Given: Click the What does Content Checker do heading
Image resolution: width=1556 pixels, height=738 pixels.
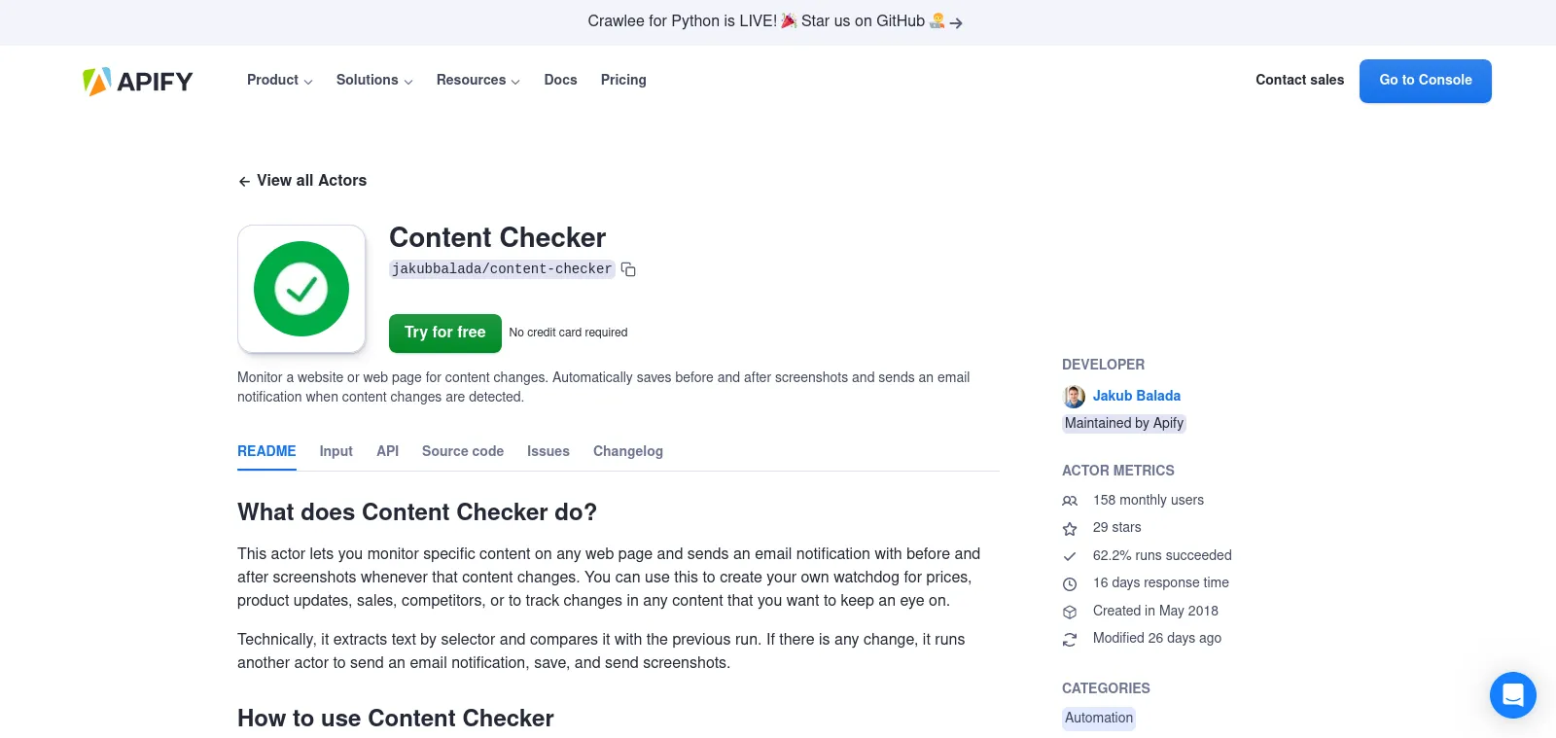Looking at the screenshot, I should click(x=417, y=512).
